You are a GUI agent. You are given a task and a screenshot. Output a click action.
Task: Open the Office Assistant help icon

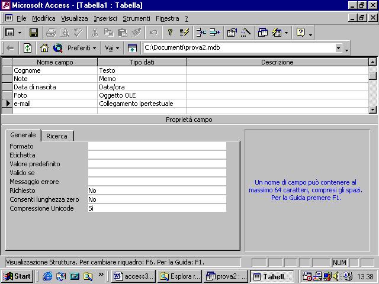(300, 33)
